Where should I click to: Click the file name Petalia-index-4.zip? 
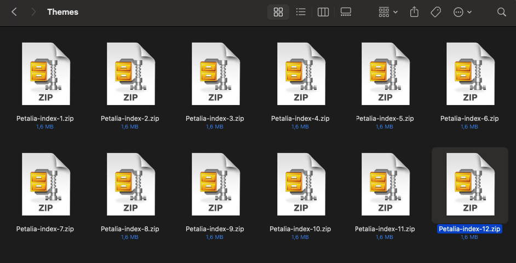coord(300,119)
